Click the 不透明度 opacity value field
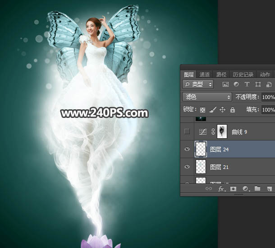This screenshot has width=275, height=248. coord(268,97)
